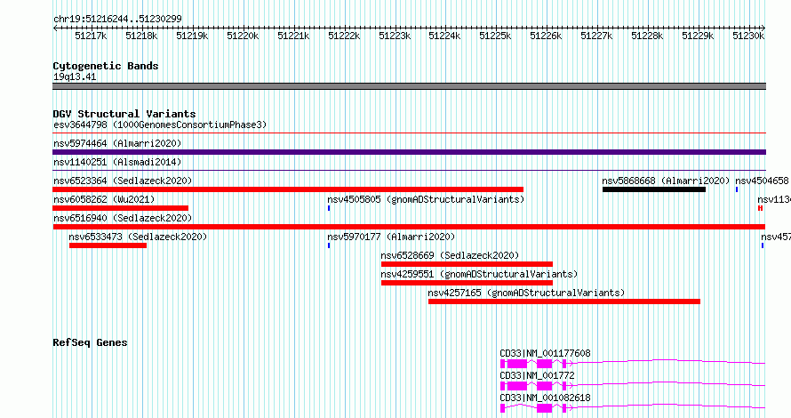
Task: Select the 19q13.41 band label
Action: coord(75,76)
